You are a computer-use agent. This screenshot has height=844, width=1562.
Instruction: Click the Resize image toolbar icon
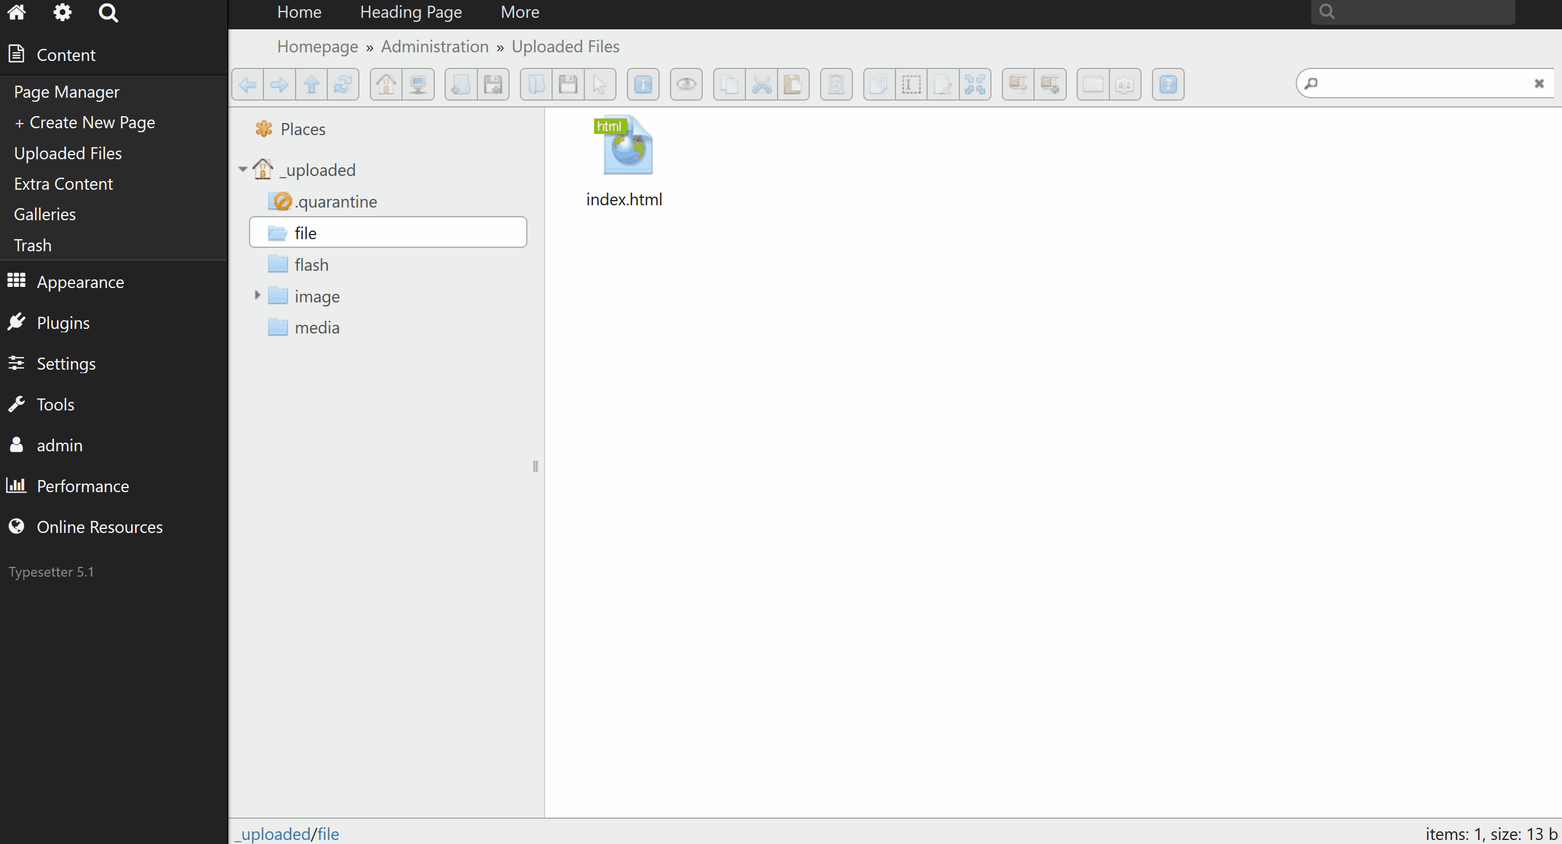pyautogui.click(x=974, y=85)
